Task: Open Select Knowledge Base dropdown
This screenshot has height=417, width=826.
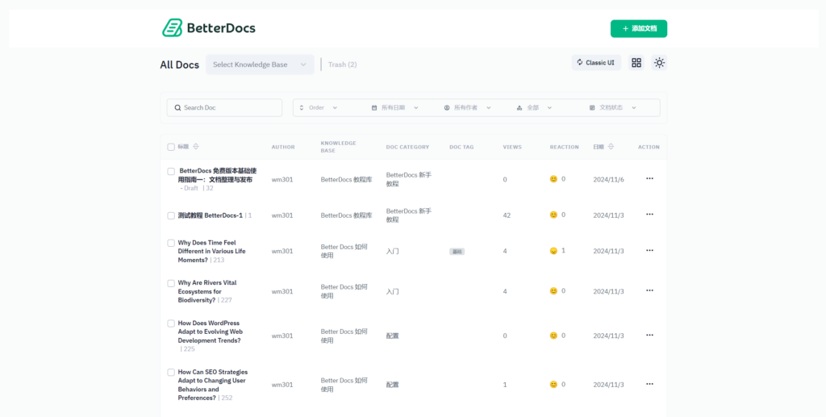Action: click(x=260, y=65)
